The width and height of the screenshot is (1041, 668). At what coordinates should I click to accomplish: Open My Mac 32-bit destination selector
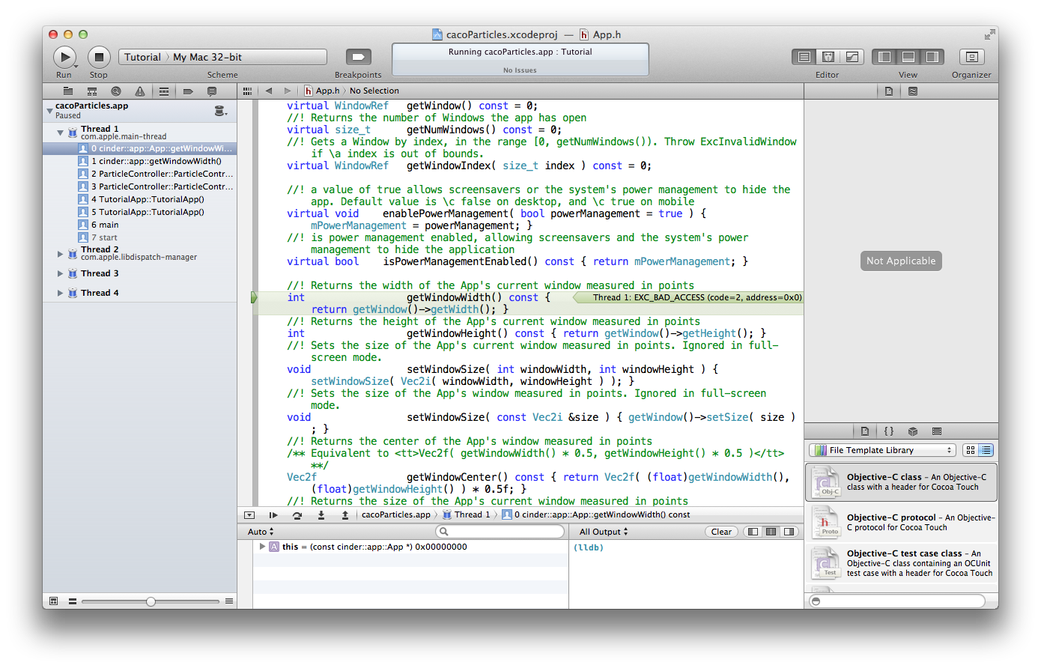[x=207, y=57]
